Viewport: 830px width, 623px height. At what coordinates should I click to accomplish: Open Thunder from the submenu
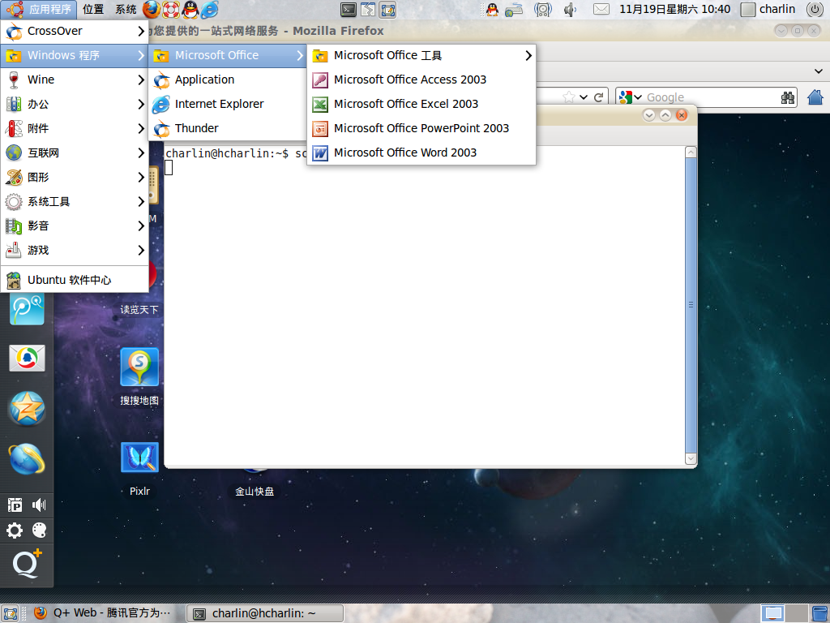click(228, 128)
